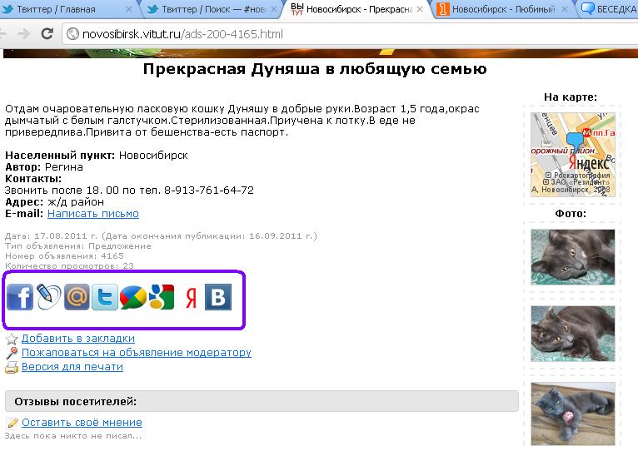Click the Тип объявления: Предложение line
638x451 pixels.
click(78, 245)
